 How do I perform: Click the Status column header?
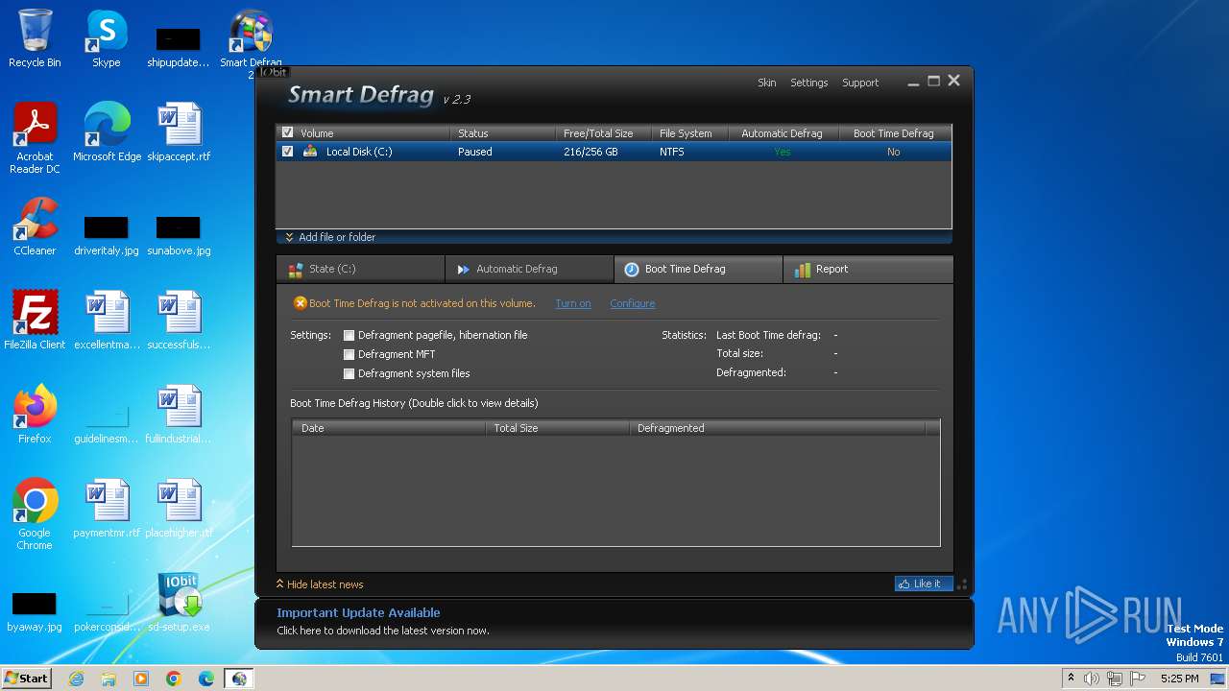coord(502,133)
